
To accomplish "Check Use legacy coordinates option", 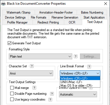I will pos(12,99).
